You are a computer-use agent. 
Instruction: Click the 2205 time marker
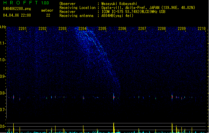(x=102, y=29)
